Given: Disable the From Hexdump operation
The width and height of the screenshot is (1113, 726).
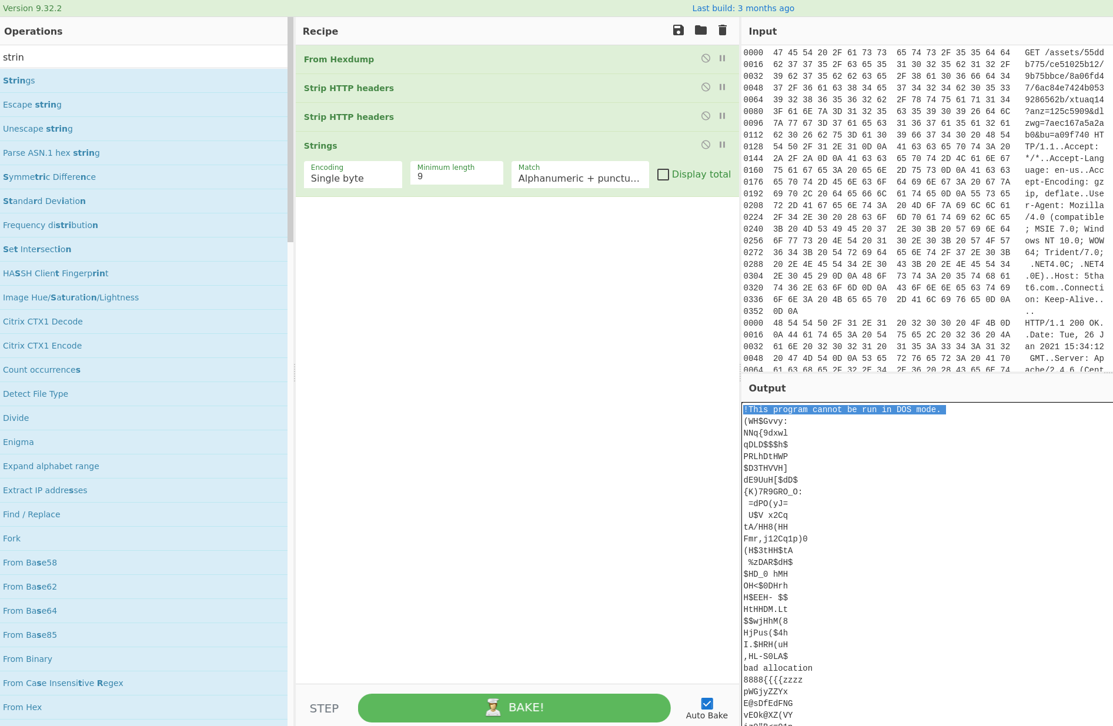Looking at the screenshot, I should pos(706,58).
